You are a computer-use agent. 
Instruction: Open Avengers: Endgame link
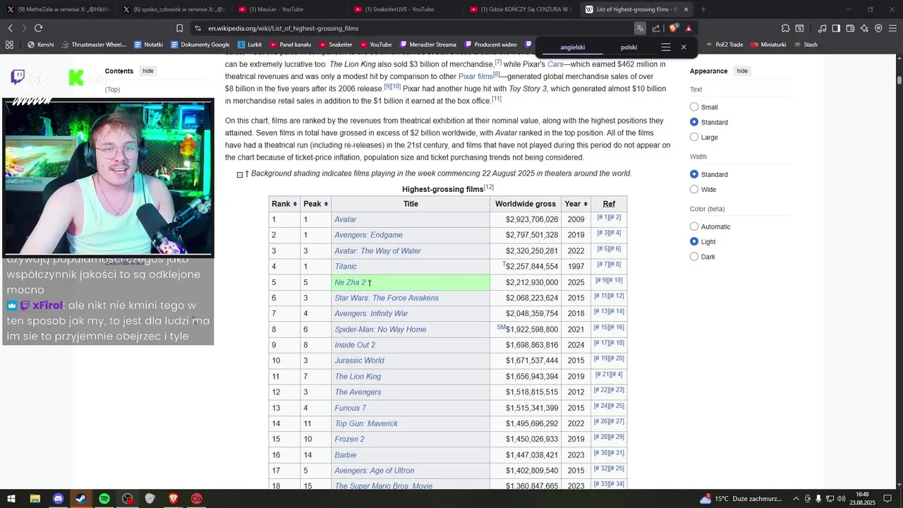coord(368,235)
